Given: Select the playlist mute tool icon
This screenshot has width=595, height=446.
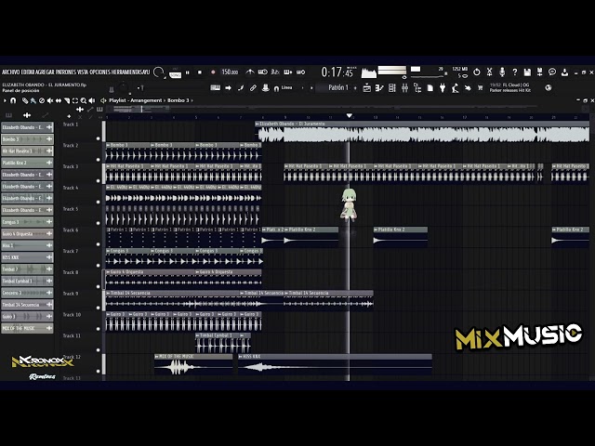Looking at the screenshot, I should tap(50, 100).
